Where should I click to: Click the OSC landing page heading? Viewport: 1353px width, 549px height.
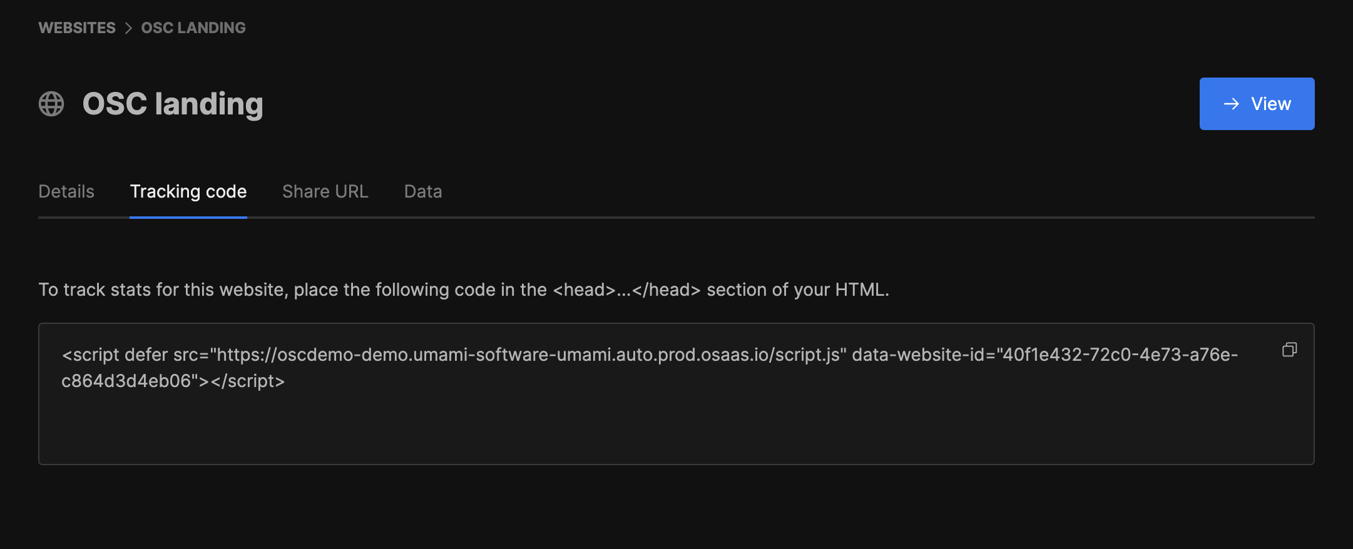click(173, 104)
